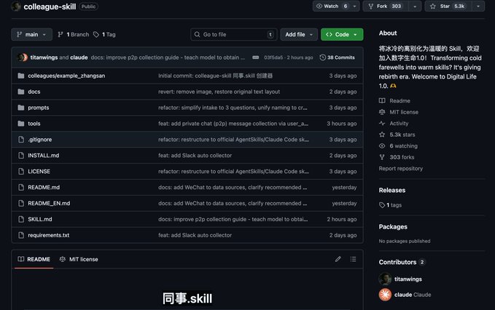
Task: Click the Go to file search field
Action: point(233,34)
